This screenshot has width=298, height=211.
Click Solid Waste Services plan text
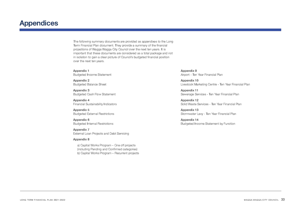(x=211, y=104)
